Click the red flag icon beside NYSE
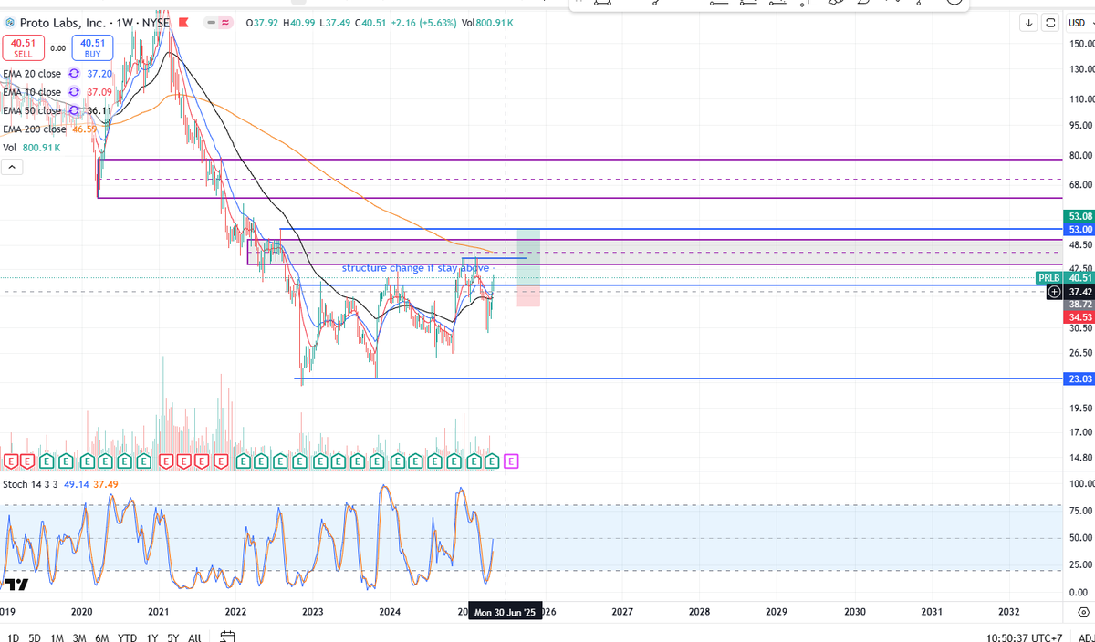 tap(183, 22)
